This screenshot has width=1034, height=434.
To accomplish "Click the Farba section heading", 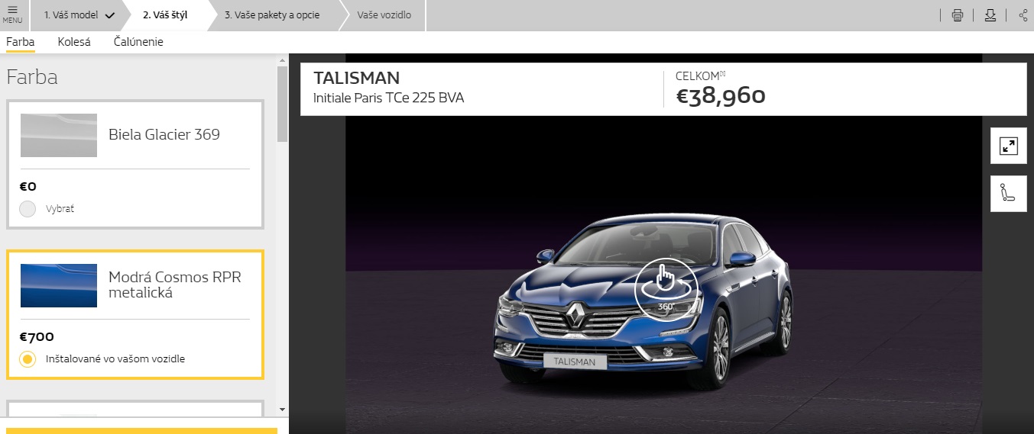I will pos(32,77).
